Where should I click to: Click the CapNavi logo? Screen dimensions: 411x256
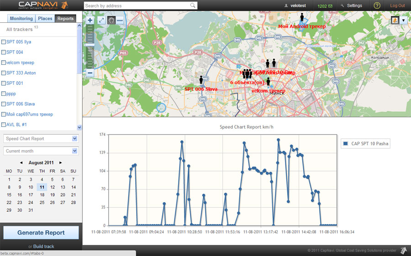[x=43, y=5]
